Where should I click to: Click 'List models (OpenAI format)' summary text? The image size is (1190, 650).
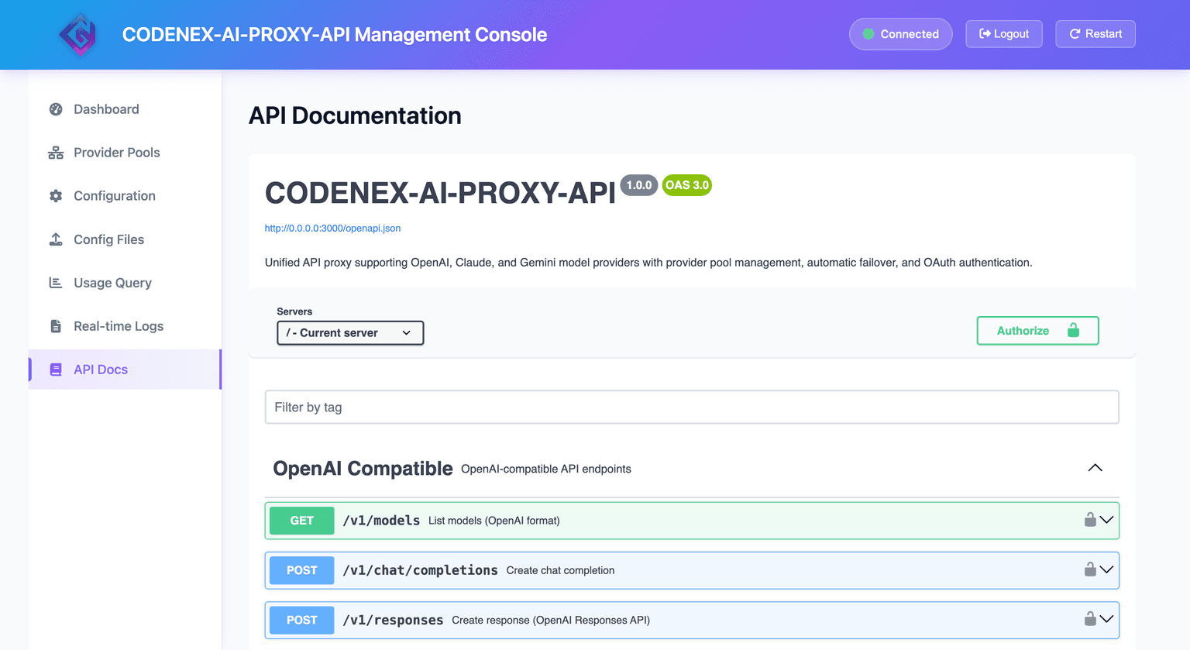coord(494,521)
